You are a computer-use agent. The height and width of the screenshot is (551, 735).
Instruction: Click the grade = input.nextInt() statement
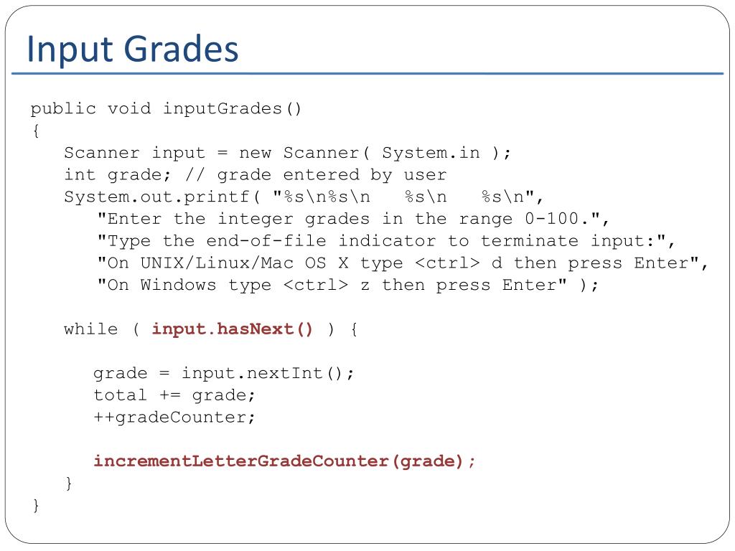coord(224,373)
